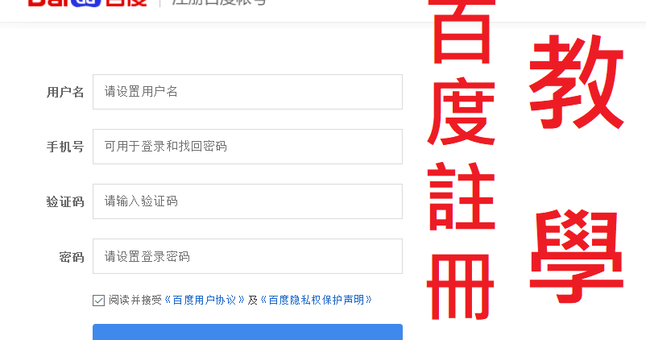Viewport: 646px width, 340px height.
Task: Focus the 可用于登录和找回密码 phone field
Action: [247, 147]
